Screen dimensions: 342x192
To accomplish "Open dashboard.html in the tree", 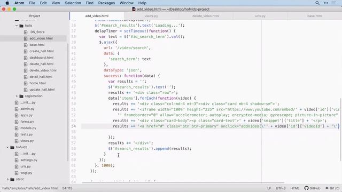I will point(42,58).
